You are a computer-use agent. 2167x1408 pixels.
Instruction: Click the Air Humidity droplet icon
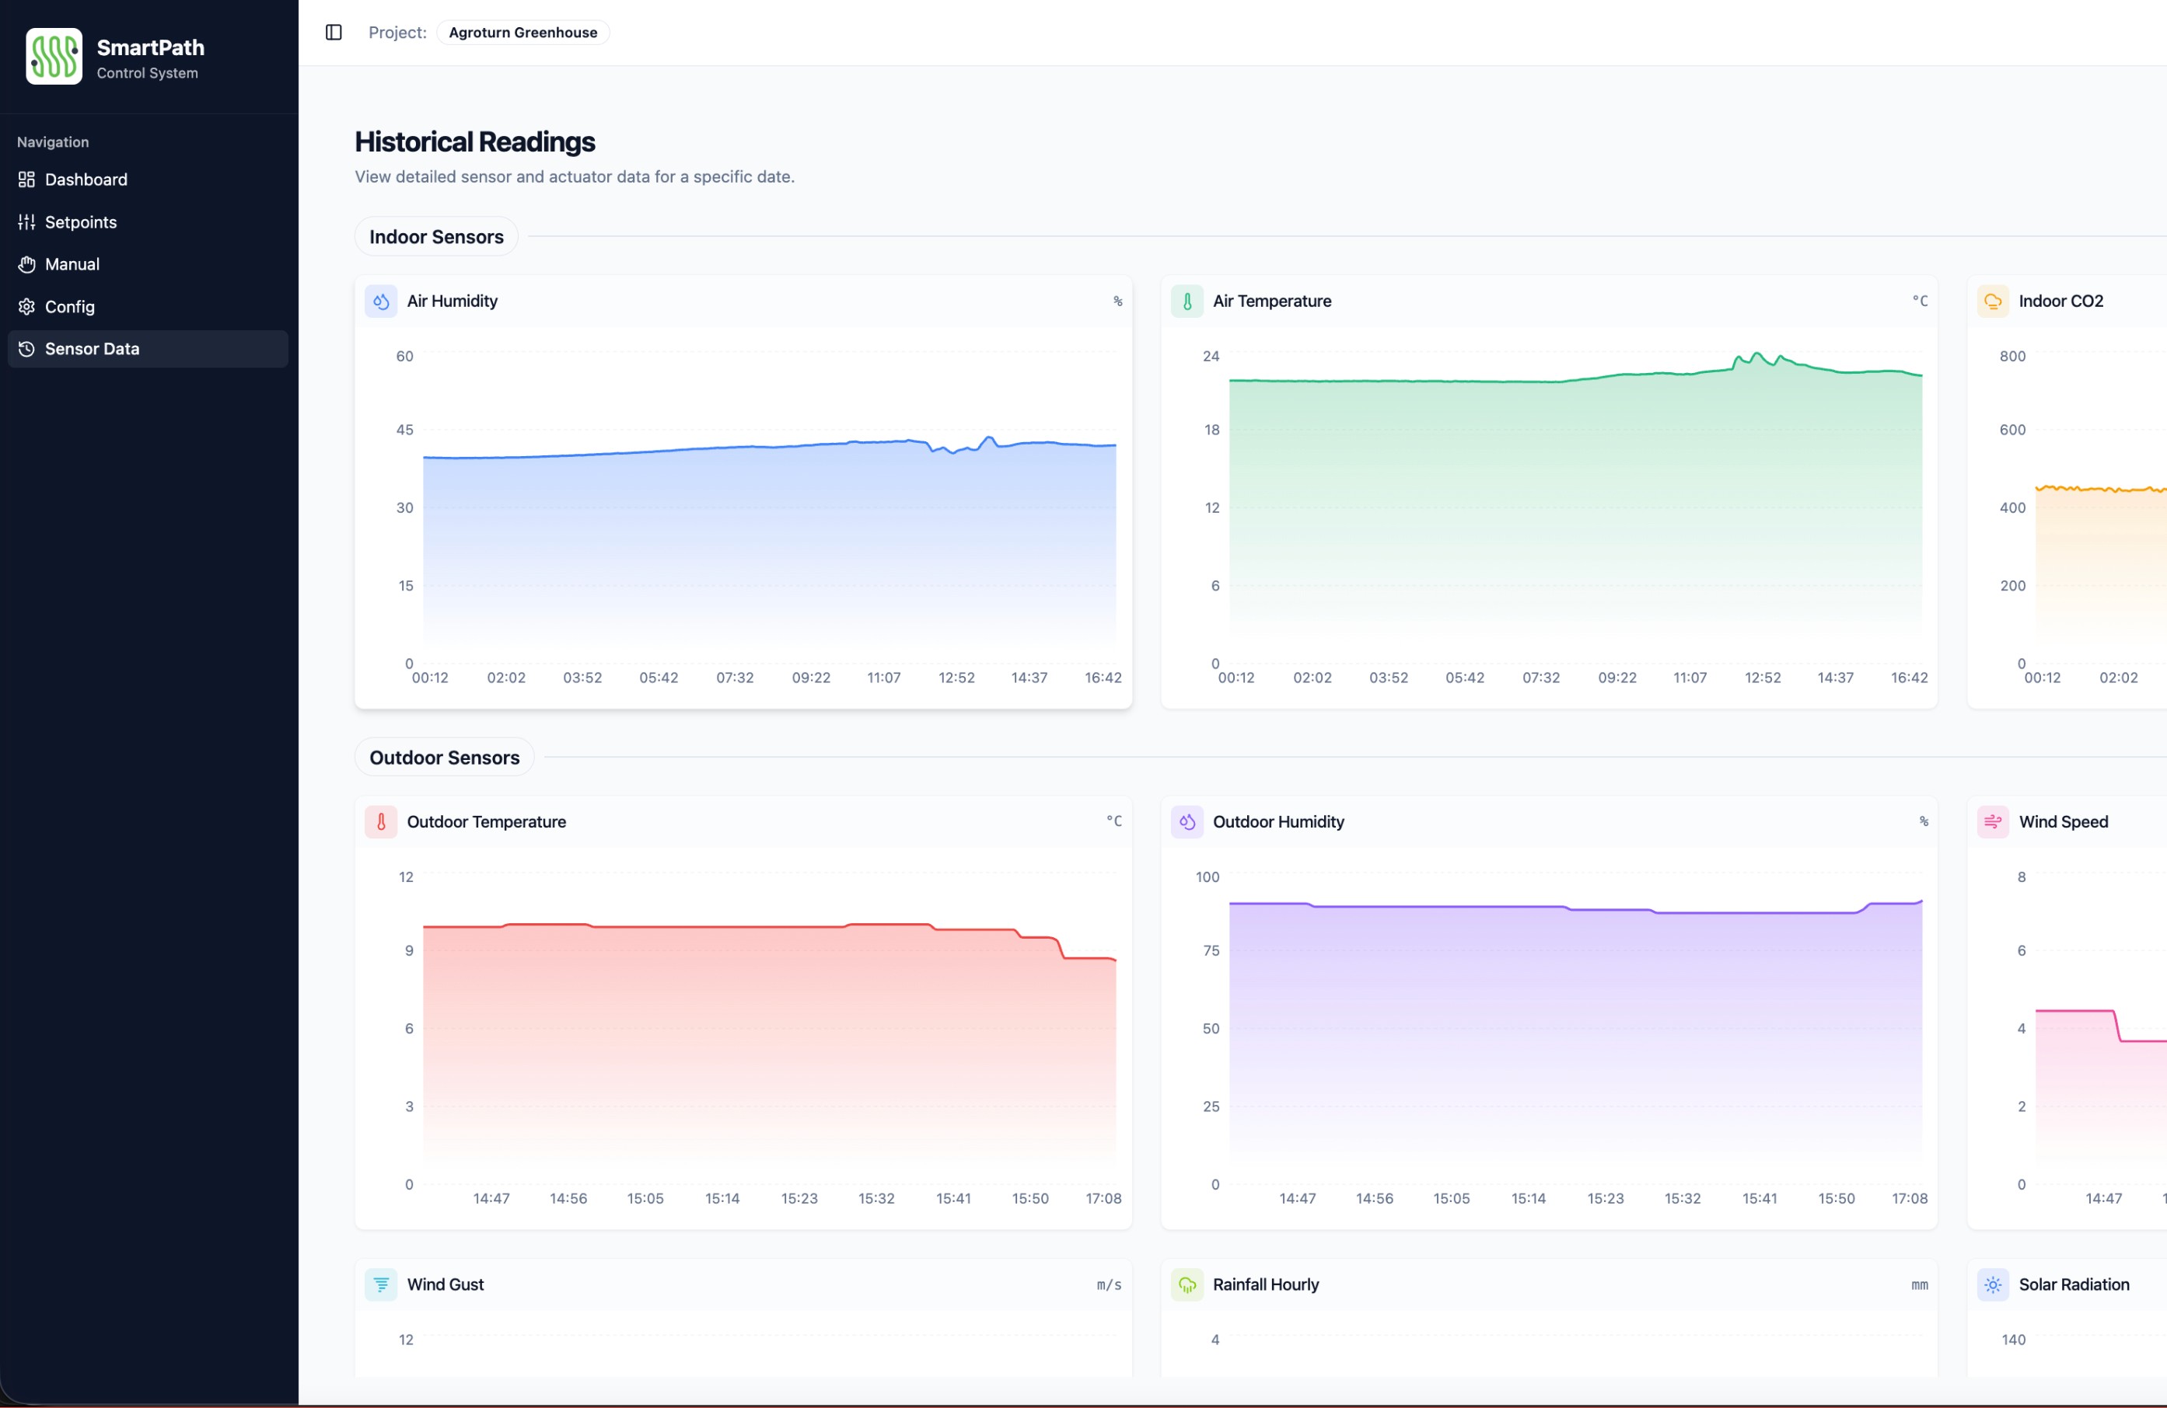pos(380,301)
